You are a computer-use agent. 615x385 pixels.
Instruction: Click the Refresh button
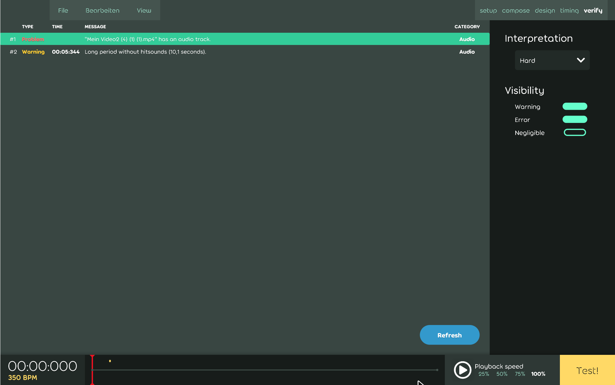point(449,335)
